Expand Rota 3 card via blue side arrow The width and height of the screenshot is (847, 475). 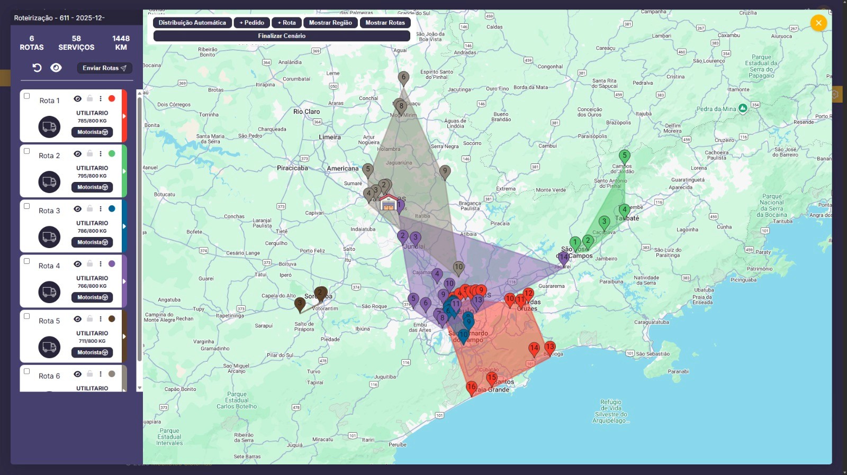(x=124, y=226)
